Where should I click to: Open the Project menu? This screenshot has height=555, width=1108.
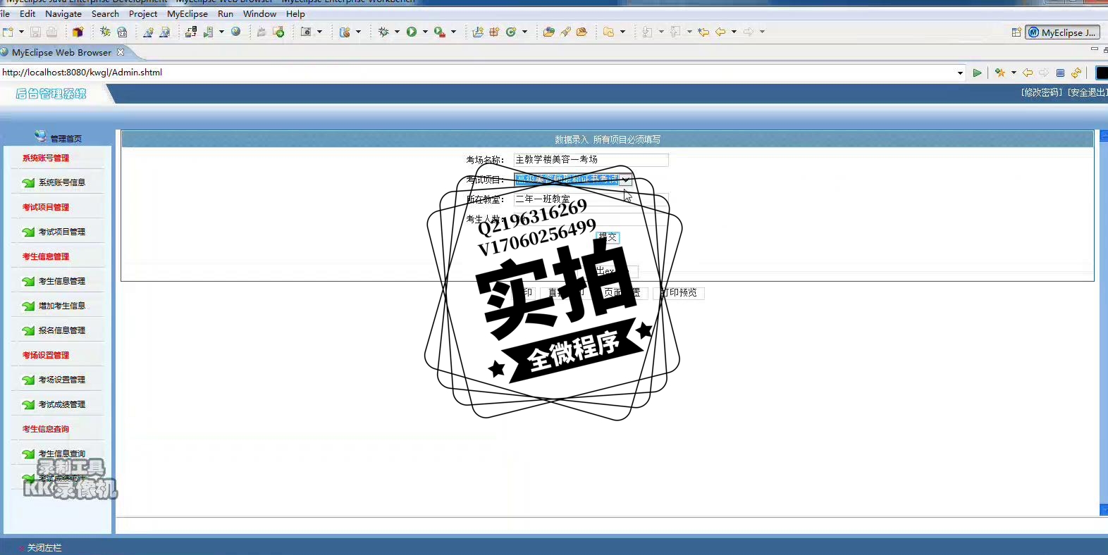[x=143, y=13]
